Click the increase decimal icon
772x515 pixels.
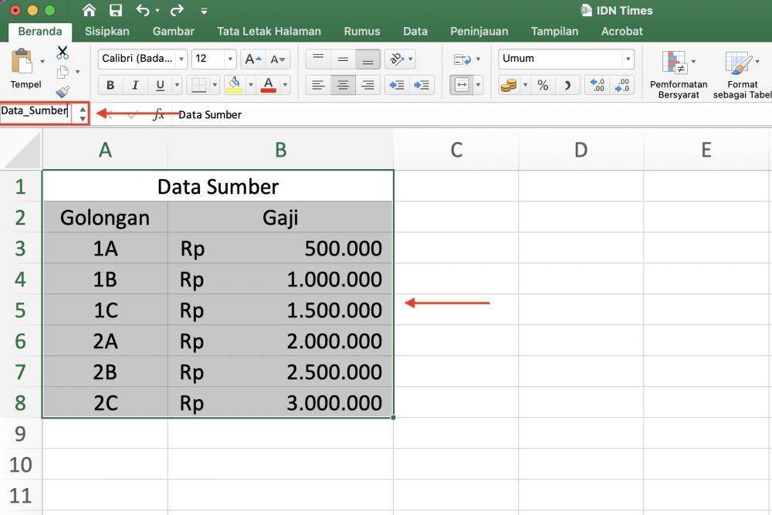pos(598,85)
